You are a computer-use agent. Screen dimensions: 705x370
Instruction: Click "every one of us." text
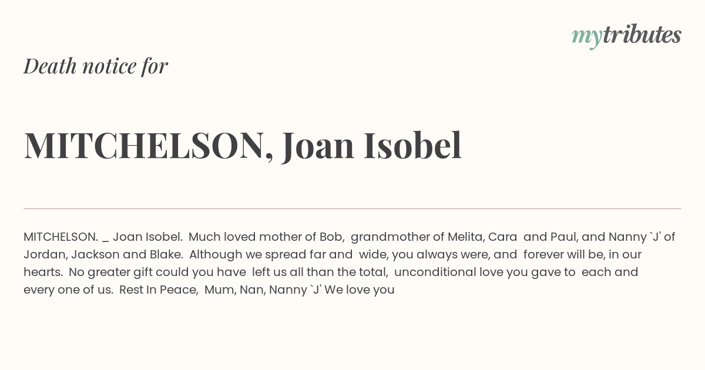[x=68, y=290]
